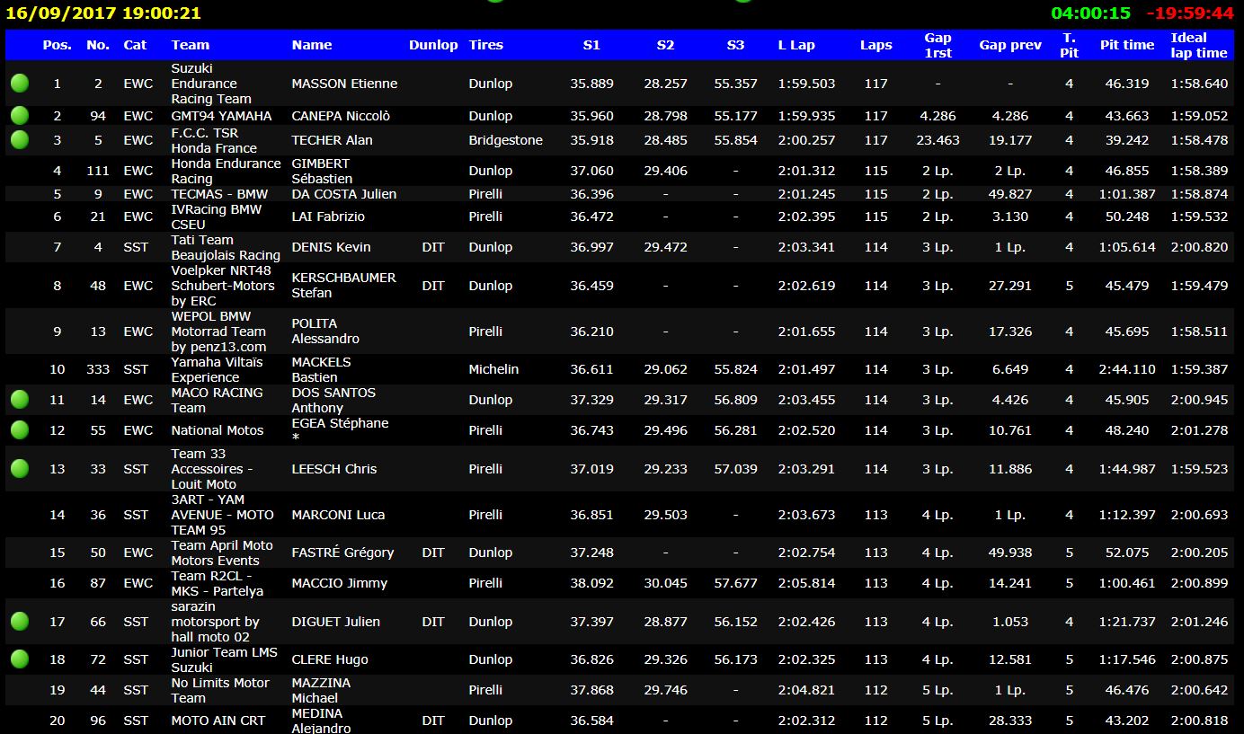
Task: Click green status dot beside GMT94 YAMAHA
Action: point(20,116)
